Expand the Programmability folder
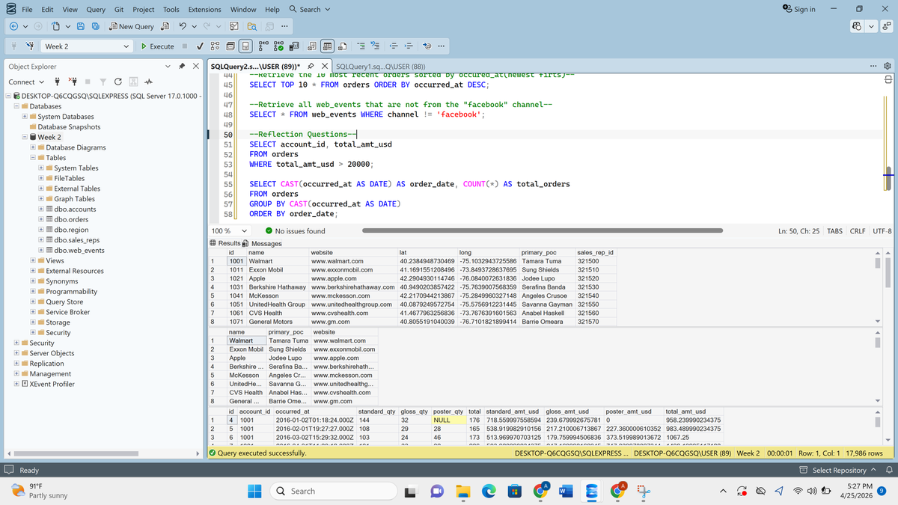The width and height of the screenshot is (898, 505). pos(33,291)
